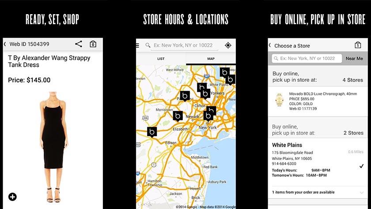This screenshot has height=209, width=371.
Task: Switch to the LIST tab
Action: [161, 59]
